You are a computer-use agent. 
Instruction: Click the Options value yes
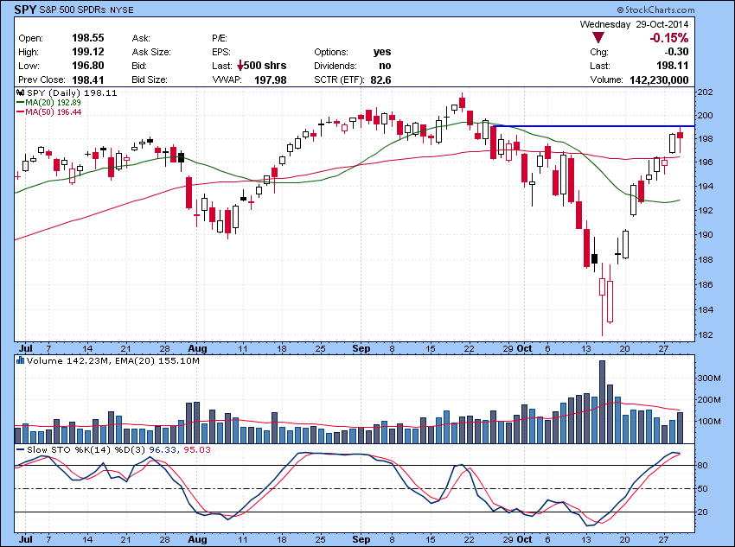coord(382,52)
